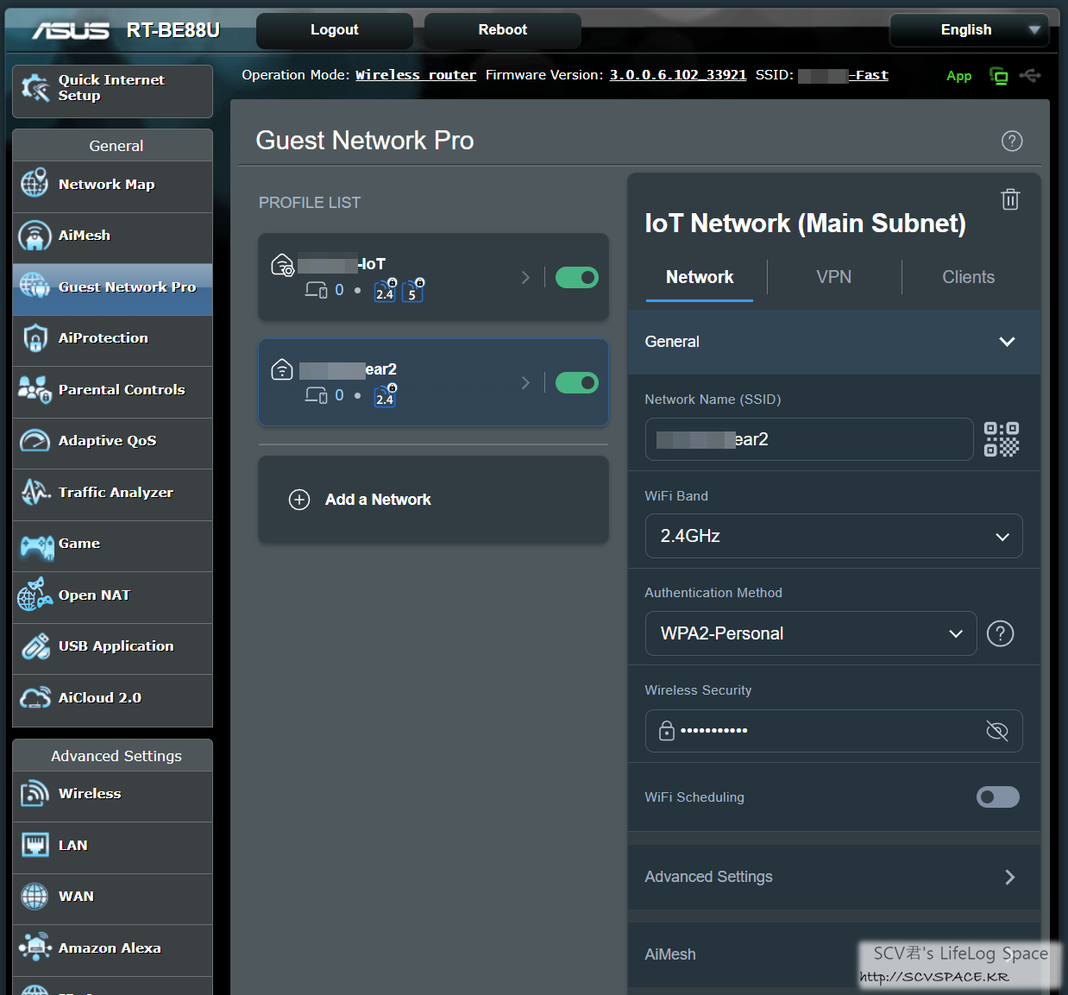The width and height of the screenshot is (1068, 995).
Task: Open the Authentication Method WPA2-Personal dropdown
Action: point(811,633)
